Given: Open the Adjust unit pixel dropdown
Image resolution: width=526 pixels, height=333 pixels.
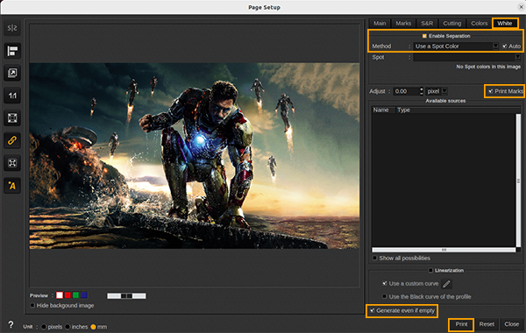Looking at the screenshot, I should click(437, 91).
